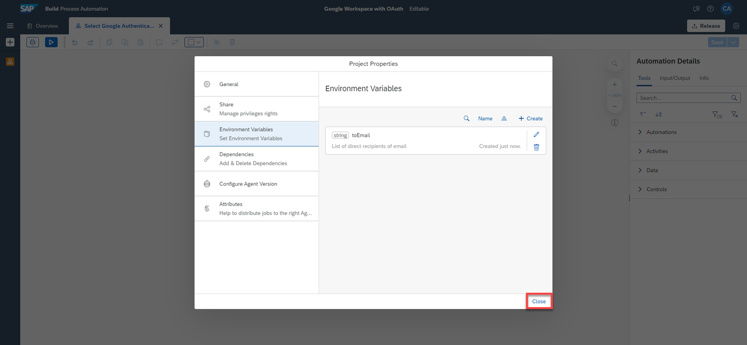Show the canvas info icon
Viewport: 747px width, 345px height.
[614, 123]
